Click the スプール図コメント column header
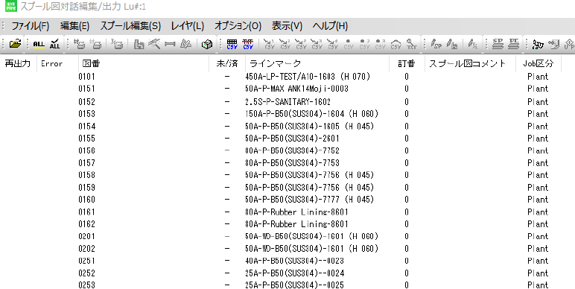The image size is (575, 289). 468,64
